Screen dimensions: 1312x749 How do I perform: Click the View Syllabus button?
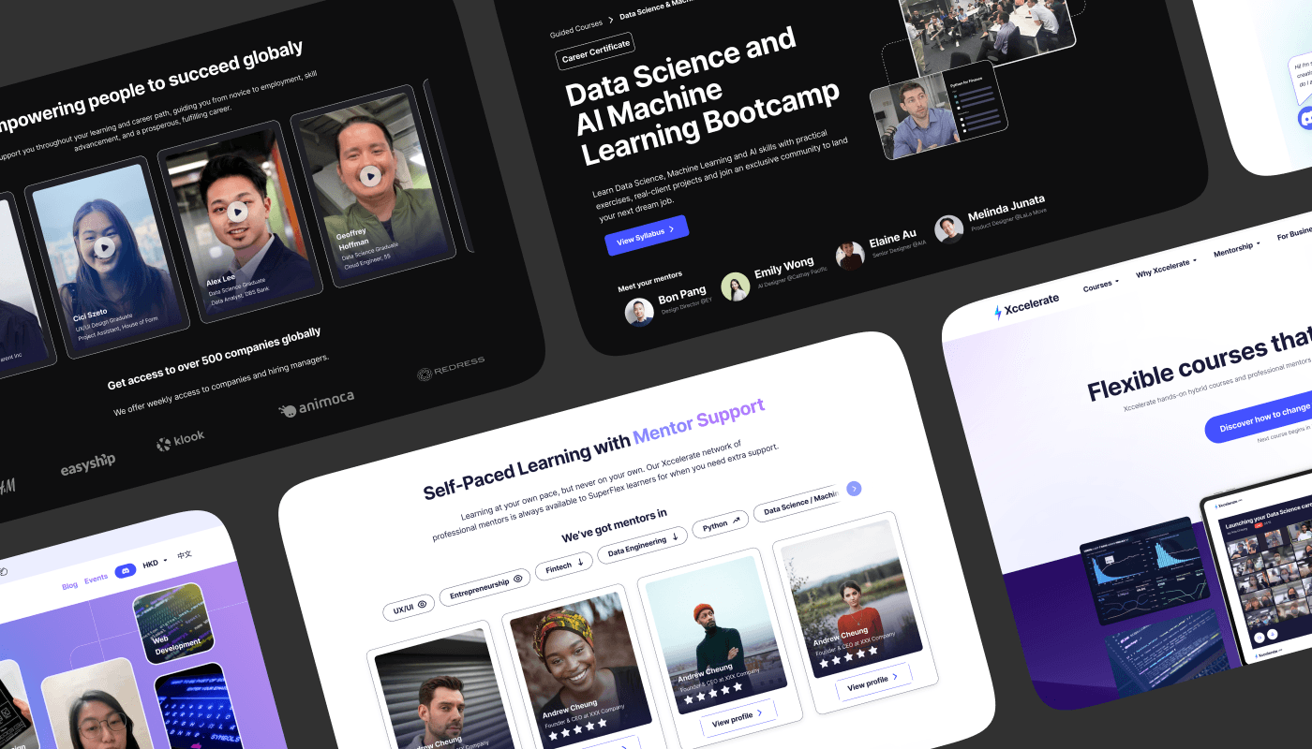point(647,235)
